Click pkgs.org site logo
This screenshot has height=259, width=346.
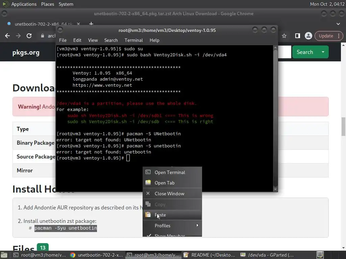point(26,53)
